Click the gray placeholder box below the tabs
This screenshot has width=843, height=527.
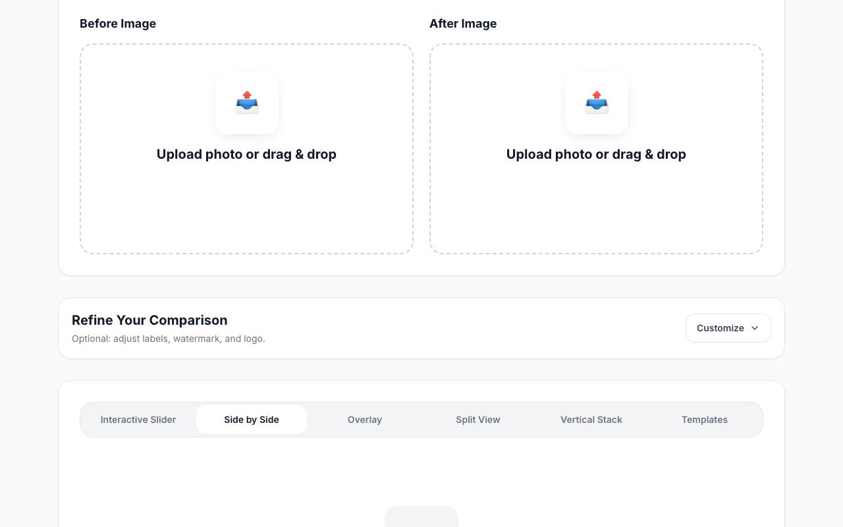point(421,517)
